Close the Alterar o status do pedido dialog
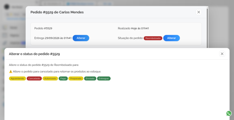This screenshot has height=120, width=234. (x=222, y=54)
